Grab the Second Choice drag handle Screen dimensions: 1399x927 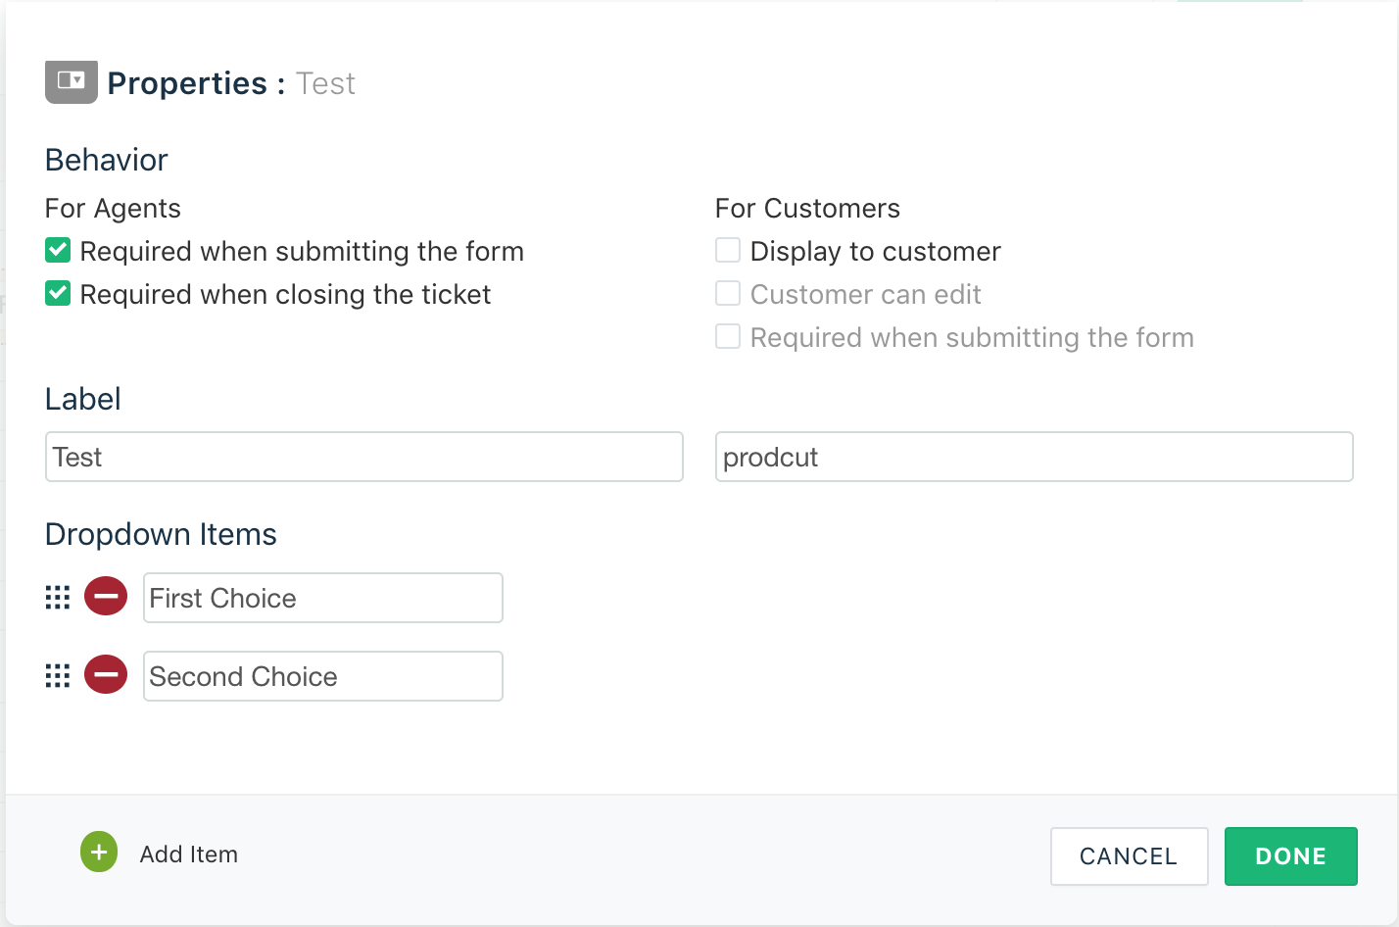58,676
